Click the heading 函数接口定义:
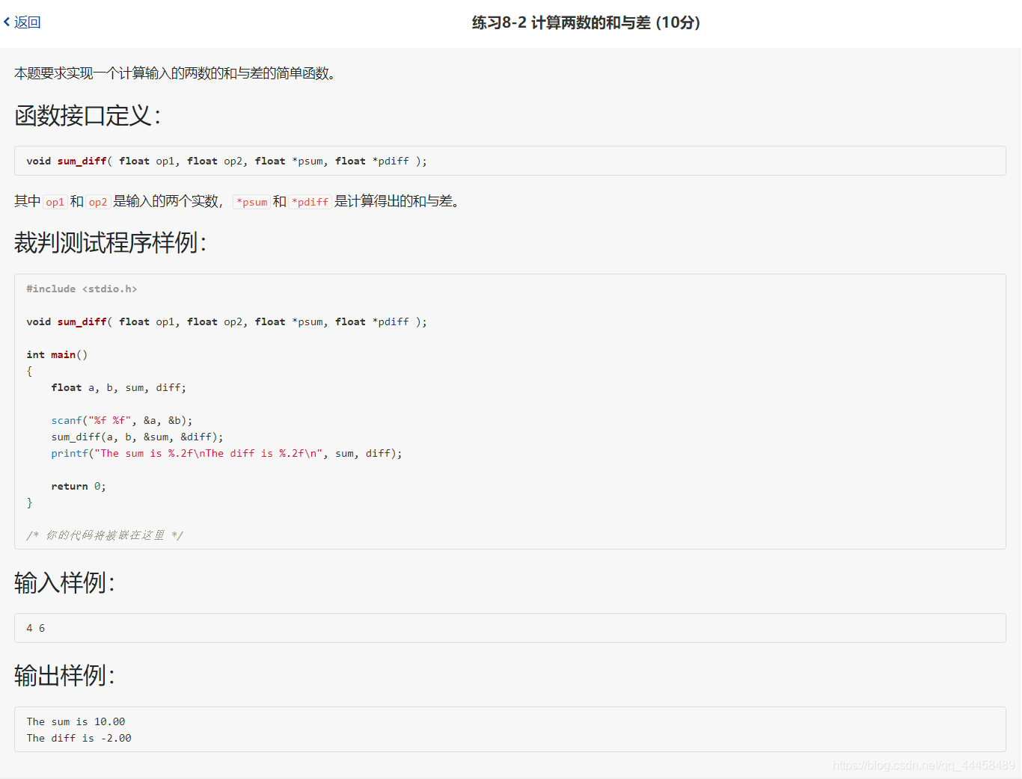Viewport: 1022px width, 779px height. point(88,116)
